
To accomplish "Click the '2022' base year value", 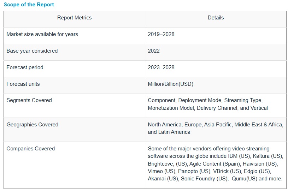I will (154, 51).
